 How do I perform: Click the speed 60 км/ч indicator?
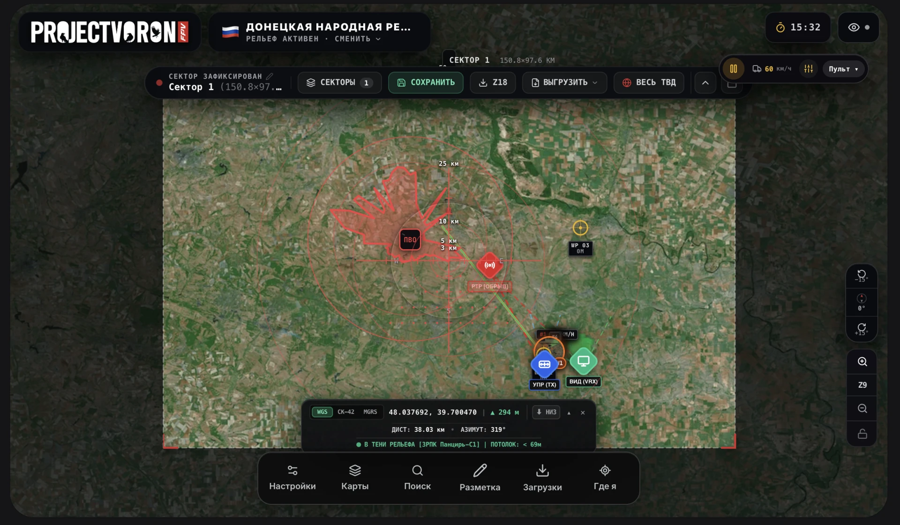pos(772,69)
